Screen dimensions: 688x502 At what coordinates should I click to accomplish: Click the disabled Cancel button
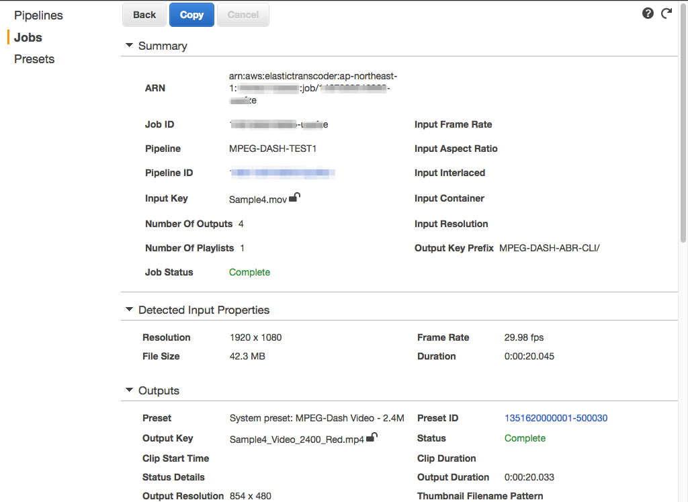coord(243,14)
